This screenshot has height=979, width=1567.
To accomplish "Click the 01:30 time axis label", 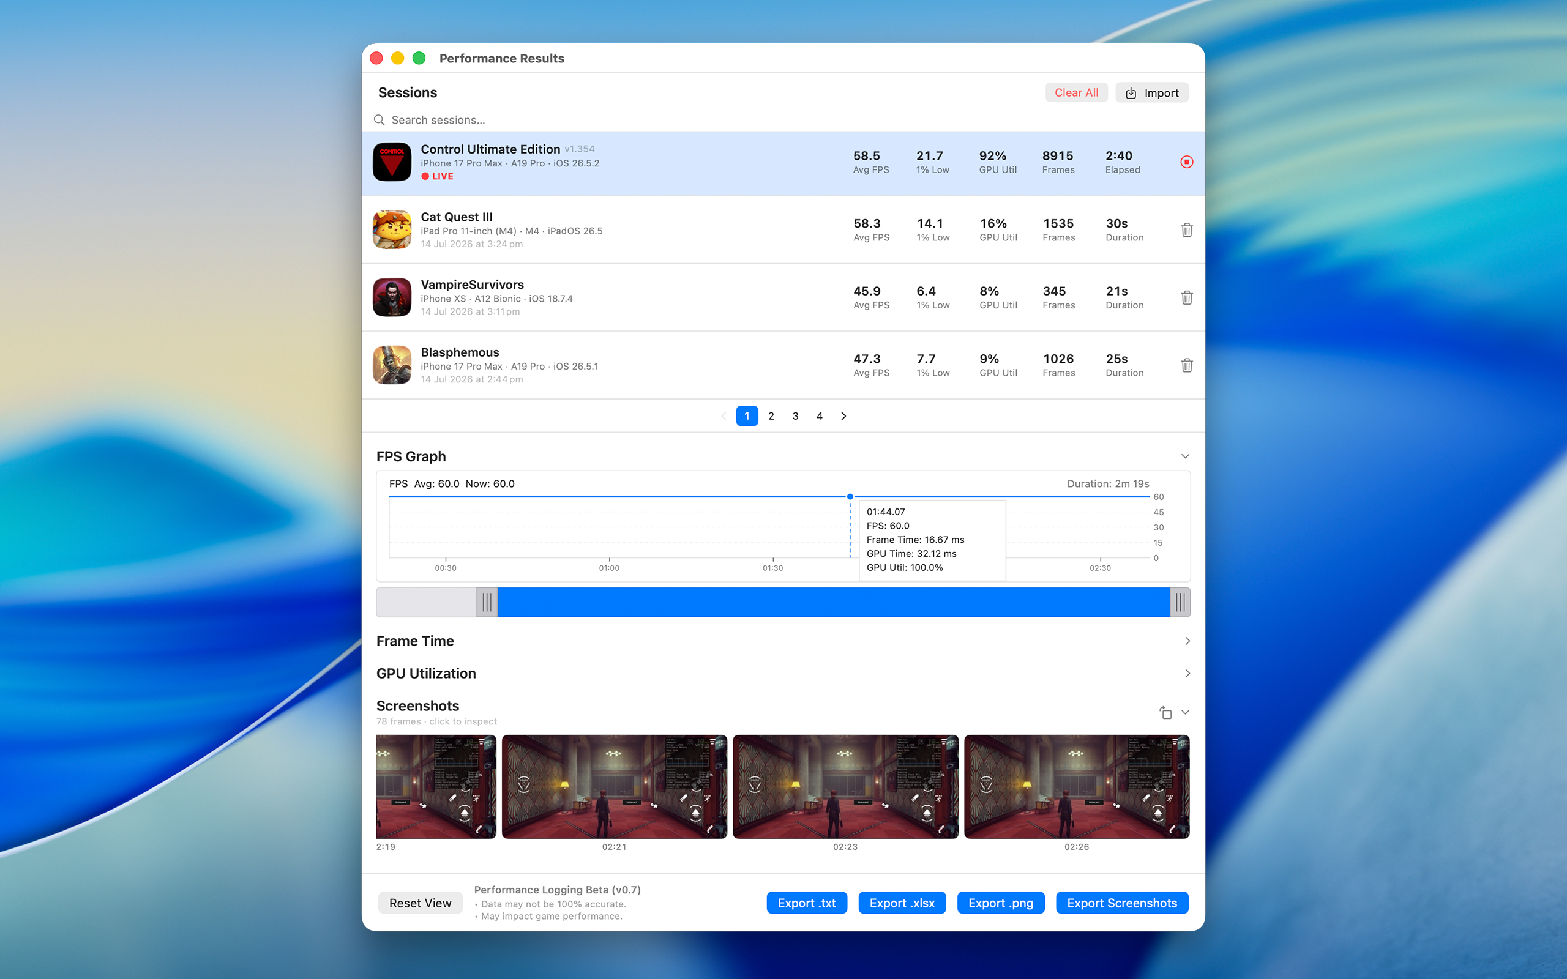I will (772, 568).
